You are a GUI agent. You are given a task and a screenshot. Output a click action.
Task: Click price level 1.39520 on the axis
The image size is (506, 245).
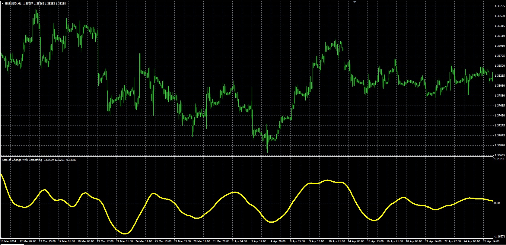[499, 16]
